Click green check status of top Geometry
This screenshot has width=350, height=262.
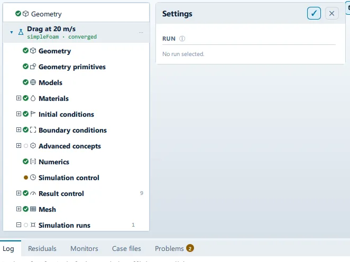(19, 14)
